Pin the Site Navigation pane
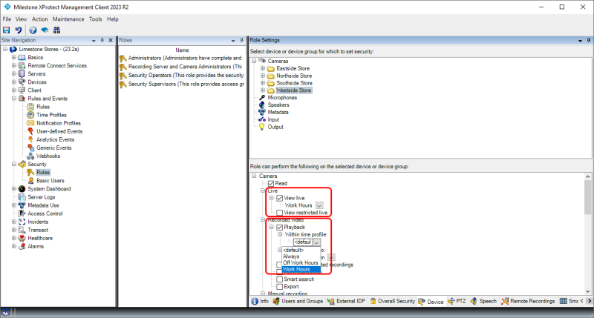 102,40
